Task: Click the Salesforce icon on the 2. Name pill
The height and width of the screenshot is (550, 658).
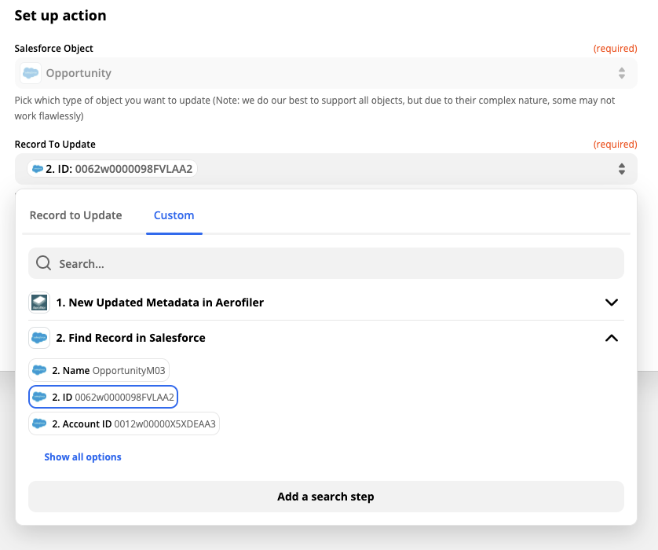Action: coord(39,370)
